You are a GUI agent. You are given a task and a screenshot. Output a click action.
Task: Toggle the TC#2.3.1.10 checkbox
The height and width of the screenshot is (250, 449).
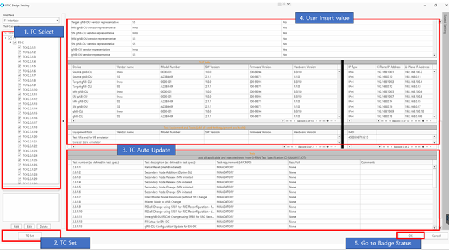[19, 89]
